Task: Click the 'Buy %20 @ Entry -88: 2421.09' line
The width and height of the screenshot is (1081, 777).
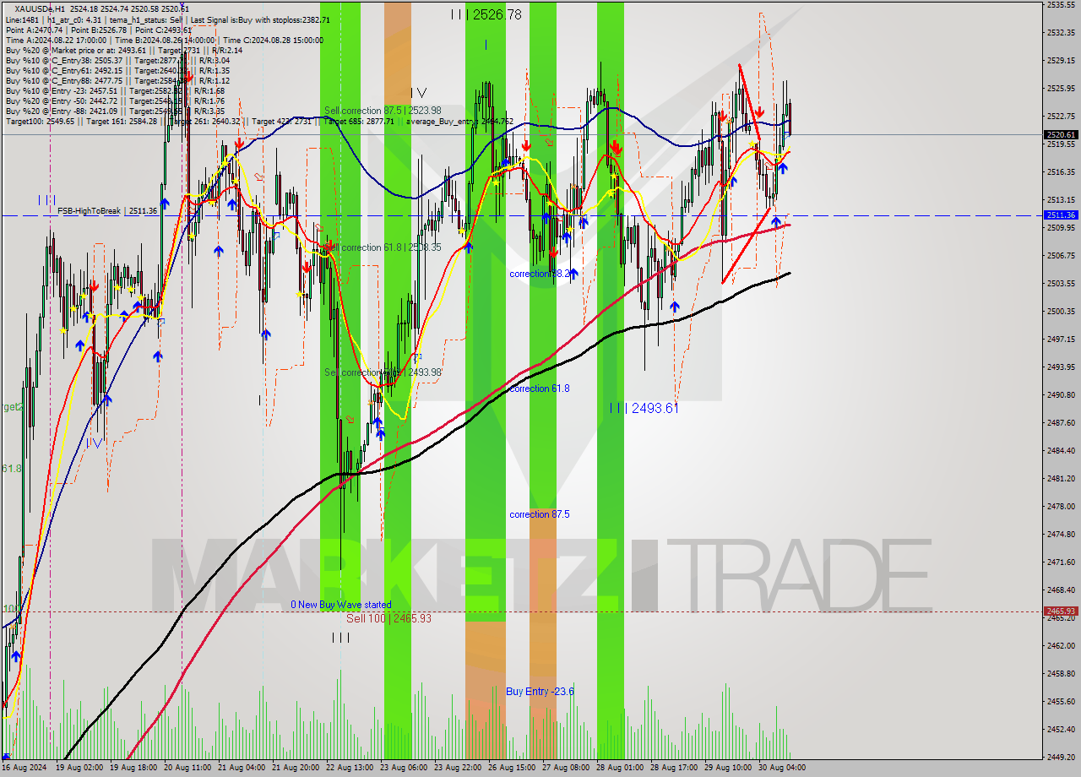Action: point(115,111)
